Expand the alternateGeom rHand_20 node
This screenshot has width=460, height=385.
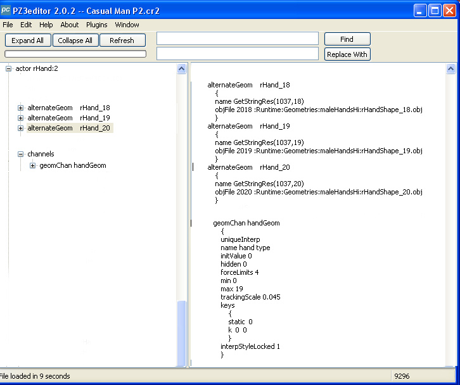tap(21, 128)
